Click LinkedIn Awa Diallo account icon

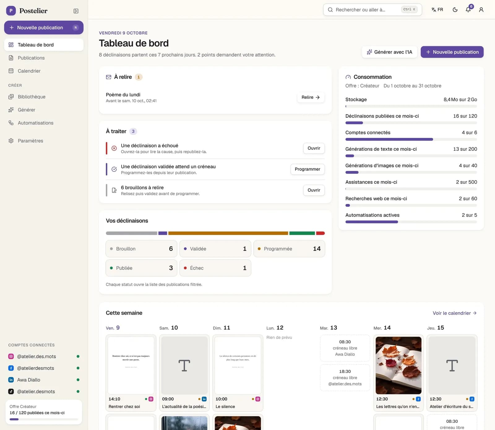click(11, 380)
